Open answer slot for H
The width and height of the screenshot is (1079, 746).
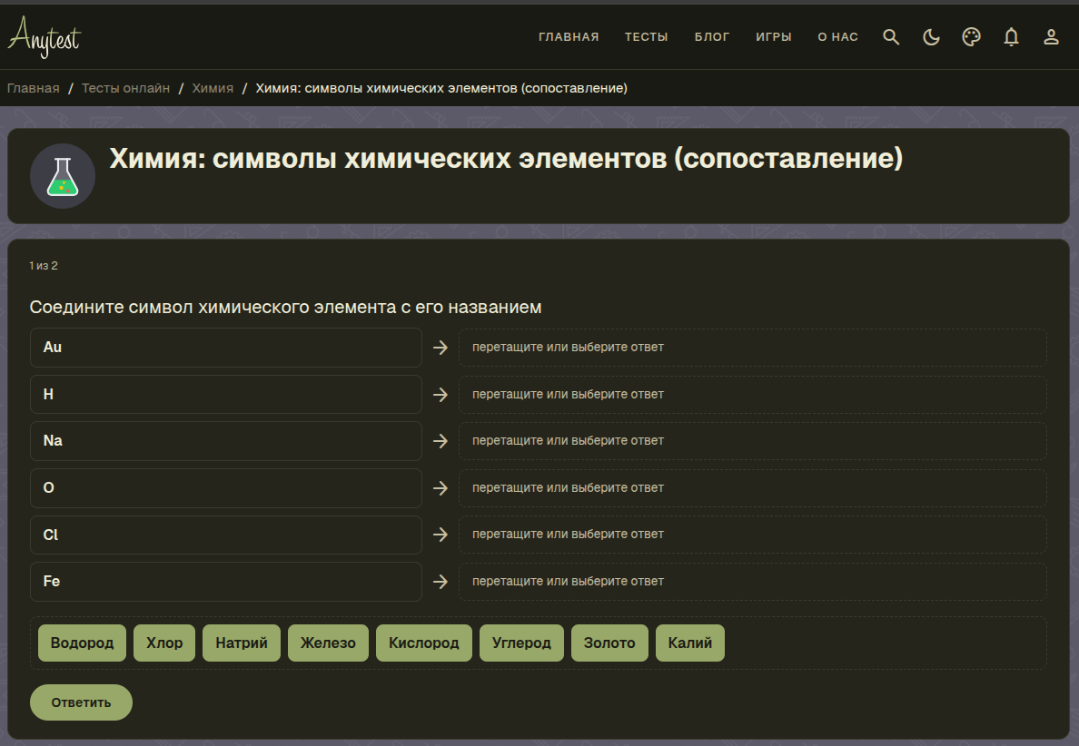tap(753, 395)
